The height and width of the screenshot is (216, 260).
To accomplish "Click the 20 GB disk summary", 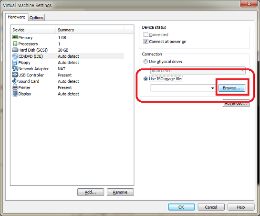I will tap(63, 50).
